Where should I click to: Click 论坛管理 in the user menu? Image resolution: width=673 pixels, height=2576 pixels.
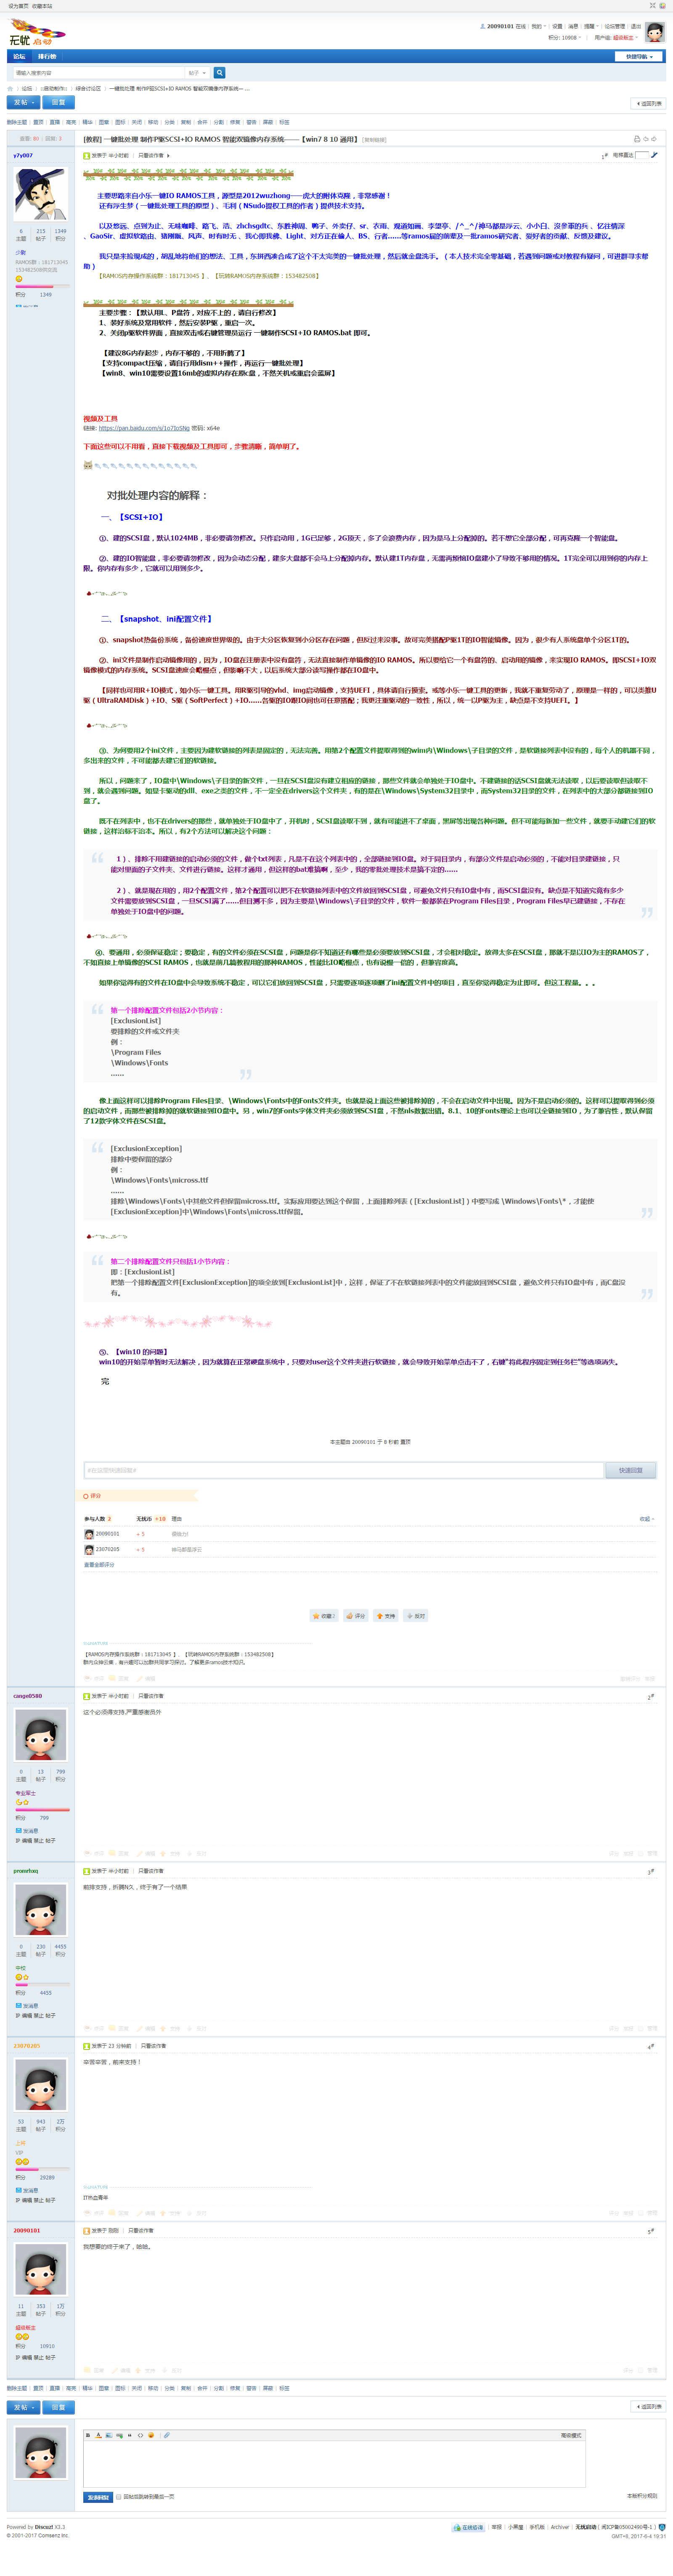pos(614,27)
